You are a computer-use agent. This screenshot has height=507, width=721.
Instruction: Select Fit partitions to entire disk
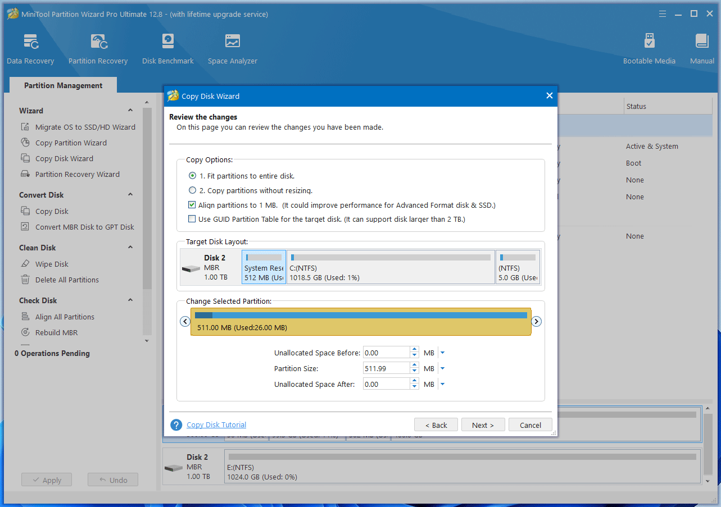point(193,176)
